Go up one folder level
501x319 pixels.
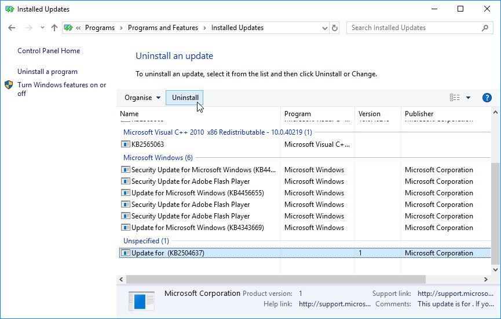[x=54, y=28]
